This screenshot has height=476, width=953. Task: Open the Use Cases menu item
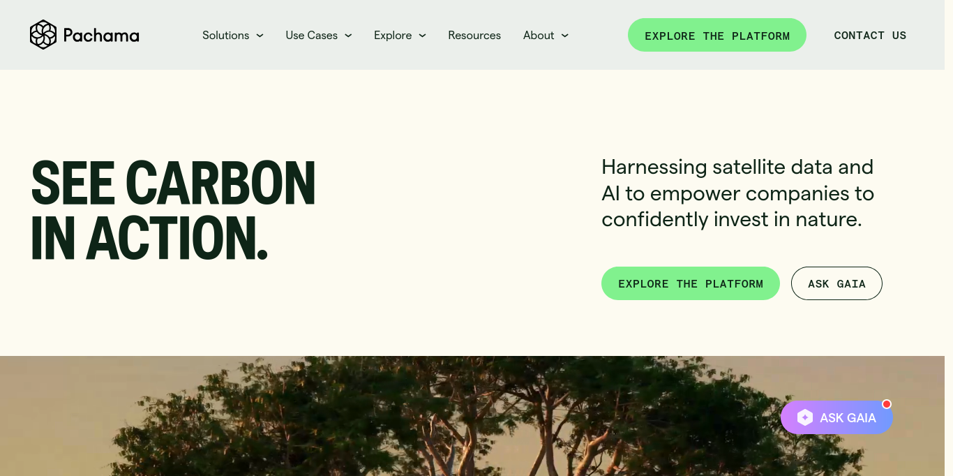[x=311, y=35]
